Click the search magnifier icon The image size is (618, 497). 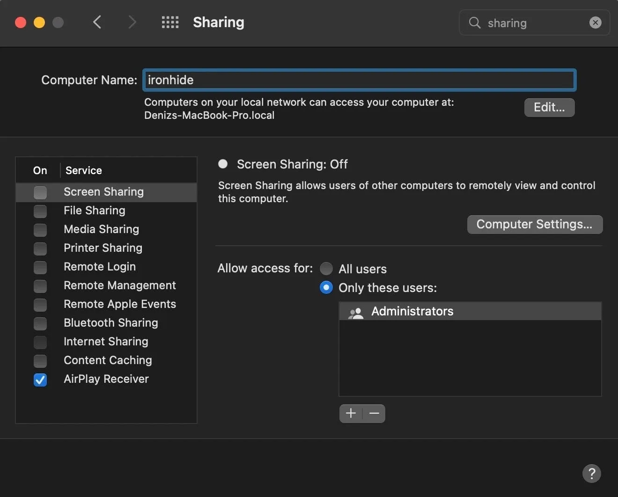tap(475, 22)
